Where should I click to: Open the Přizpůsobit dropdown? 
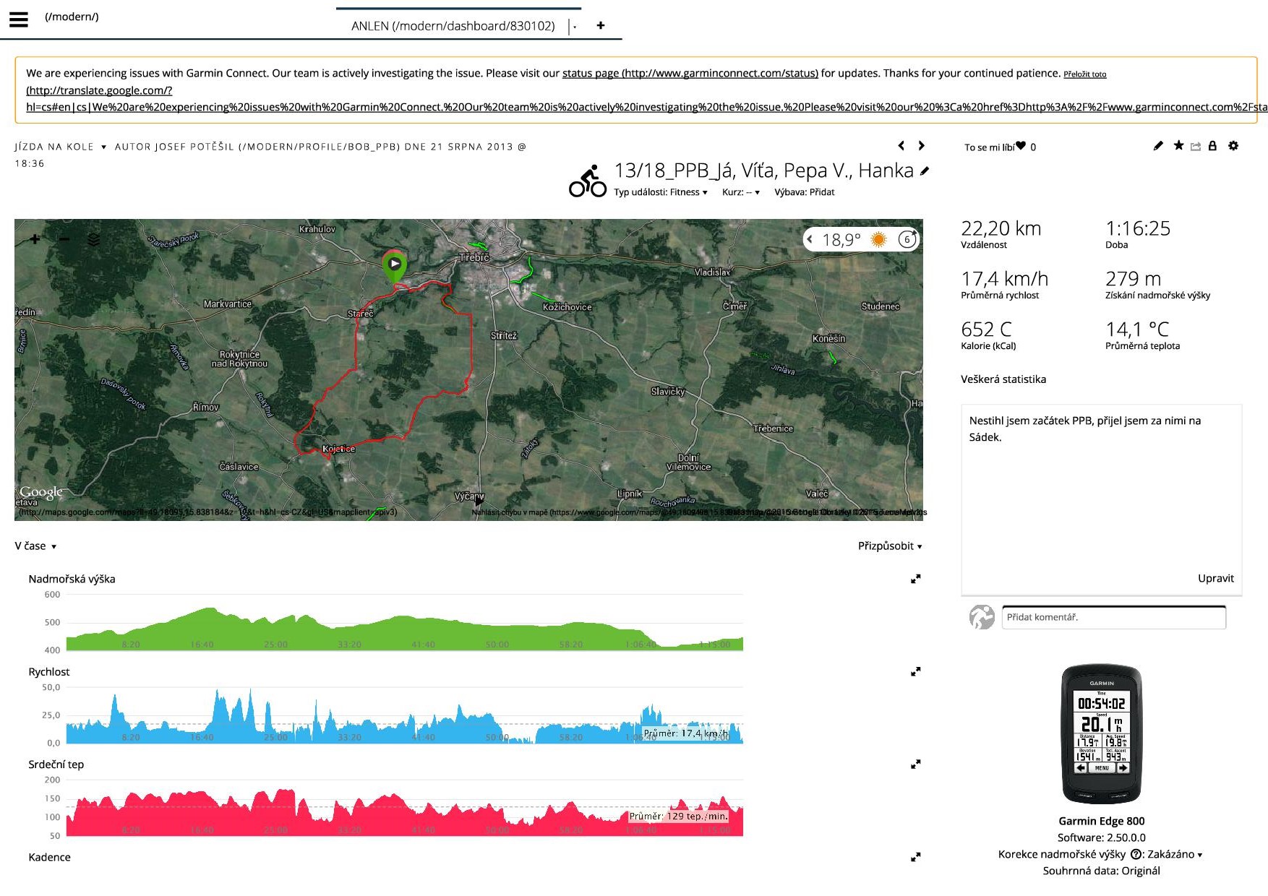coord(889,546)
